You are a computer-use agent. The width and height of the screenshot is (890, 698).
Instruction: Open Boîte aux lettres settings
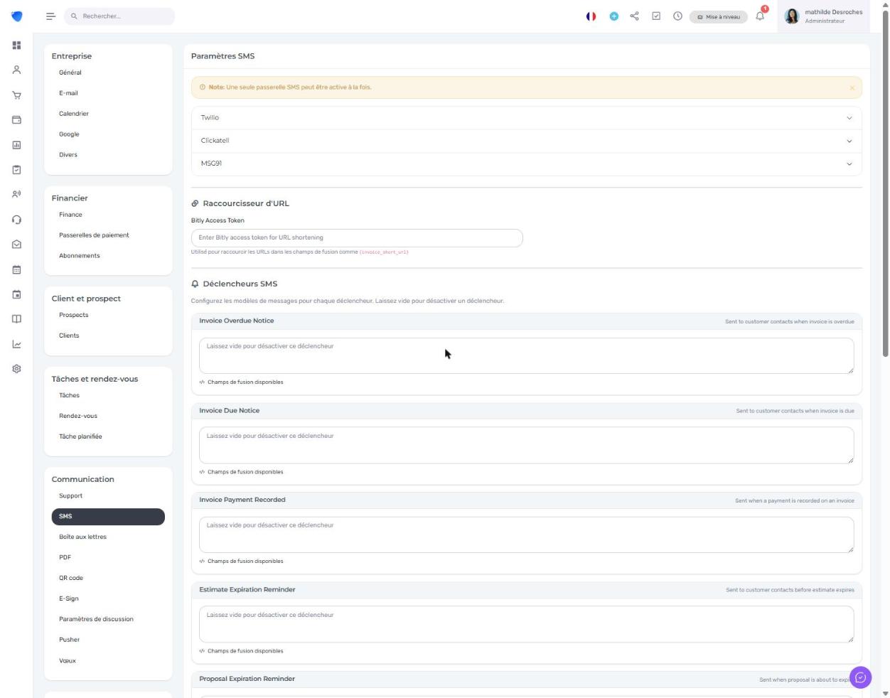pos(82,537)
